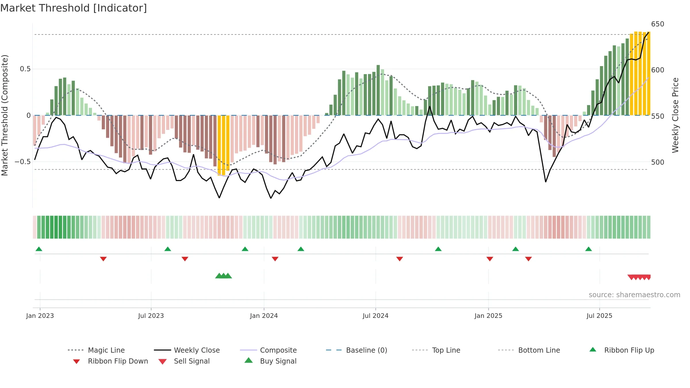This screenshot has height=388, width=690.
Task: Click the Jul 2025 axis label
Action: click(x=599, y=316)
